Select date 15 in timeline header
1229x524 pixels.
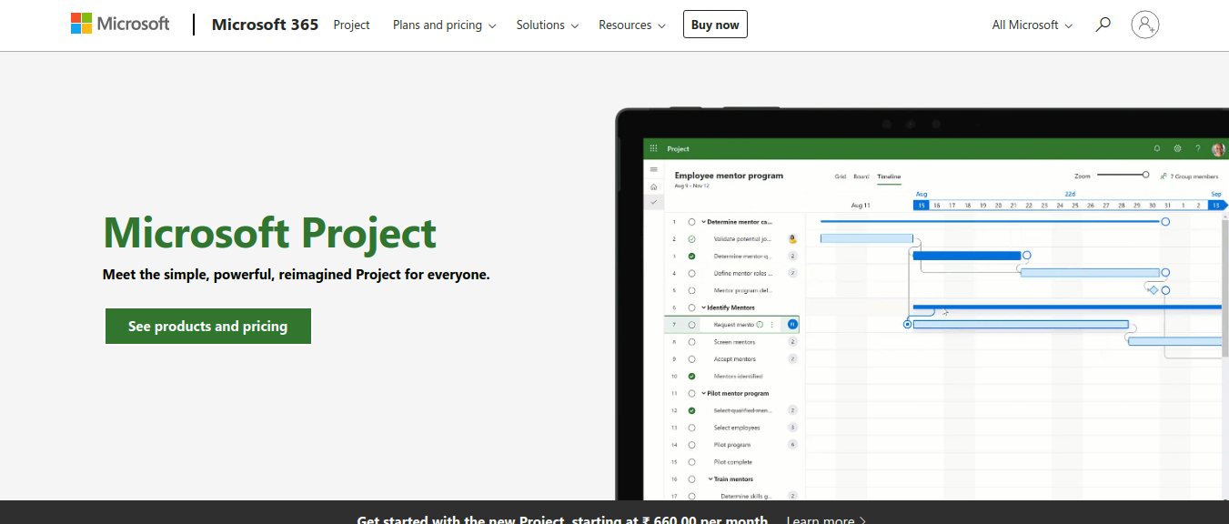(921, 206)
